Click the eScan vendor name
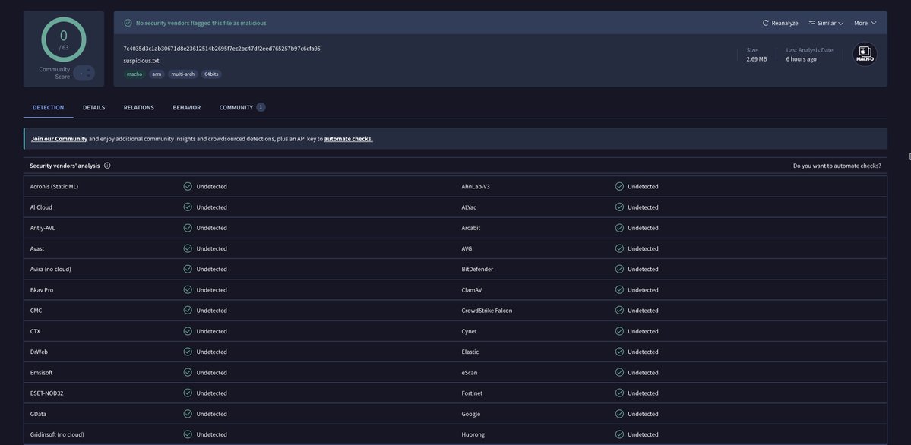The height and width of the screenshot is (445, 911). click(470, 372)
